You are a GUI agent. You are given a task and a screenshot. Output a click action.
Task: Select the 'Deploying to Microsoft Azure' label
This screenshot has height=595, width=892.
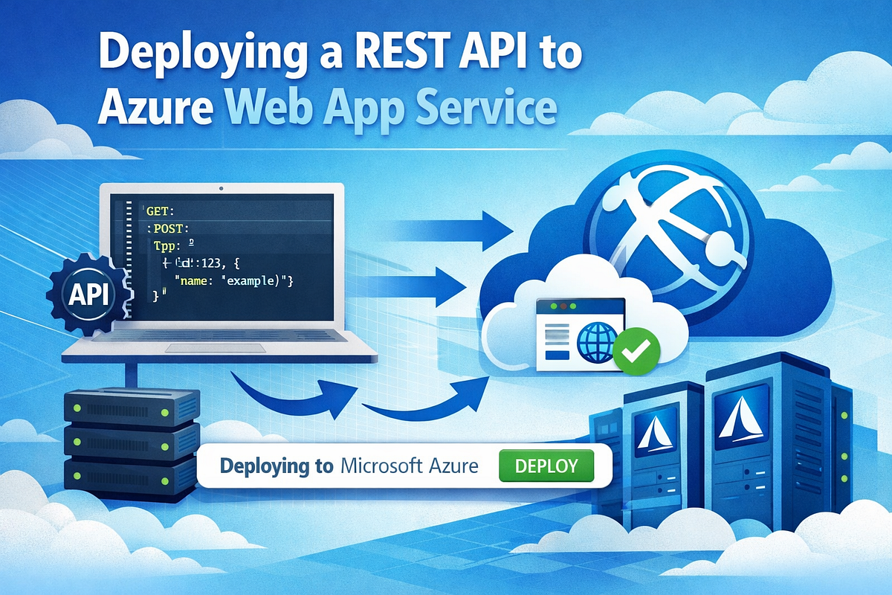[x=349, y=467]
